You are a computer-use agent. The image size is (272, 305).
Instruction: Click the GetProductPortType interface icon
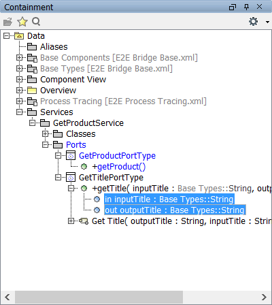point(71,156)
